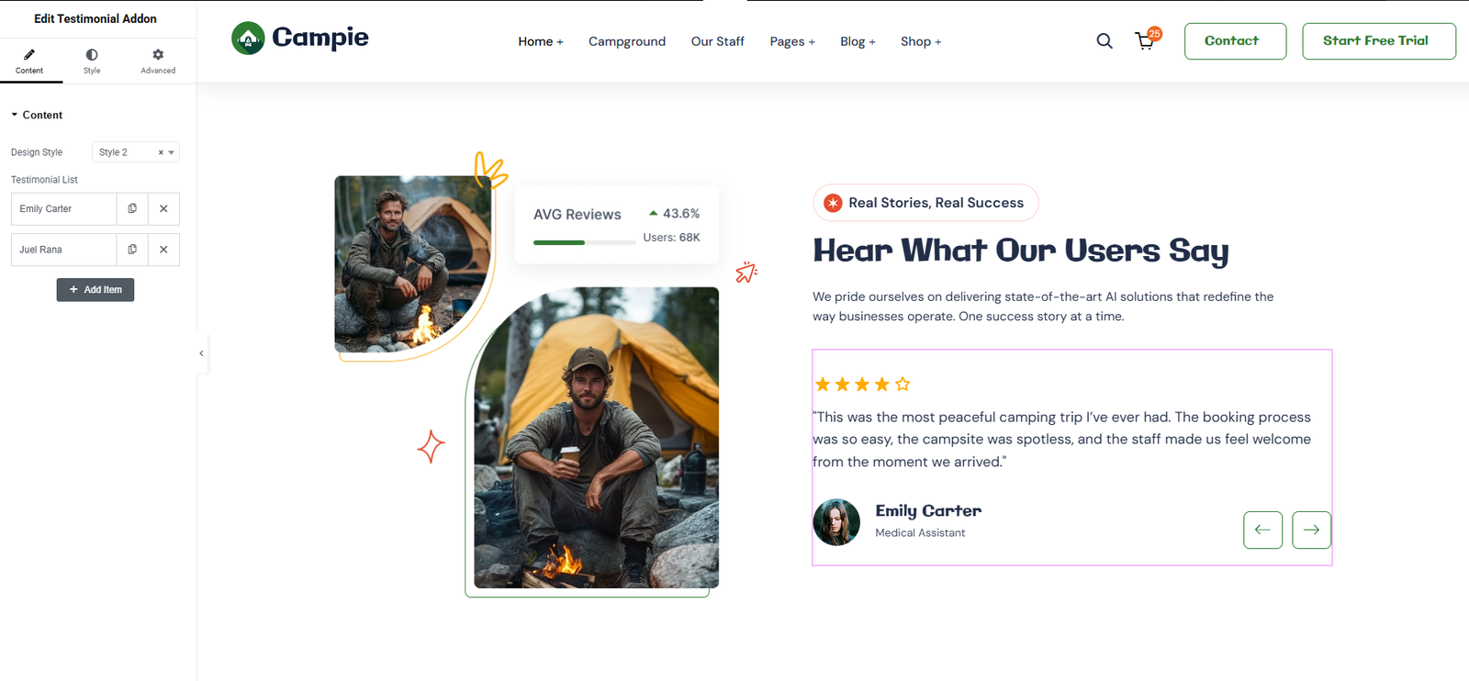
Task: Show the previous testimonial with left arrow
Action: tap(1262, 530)
